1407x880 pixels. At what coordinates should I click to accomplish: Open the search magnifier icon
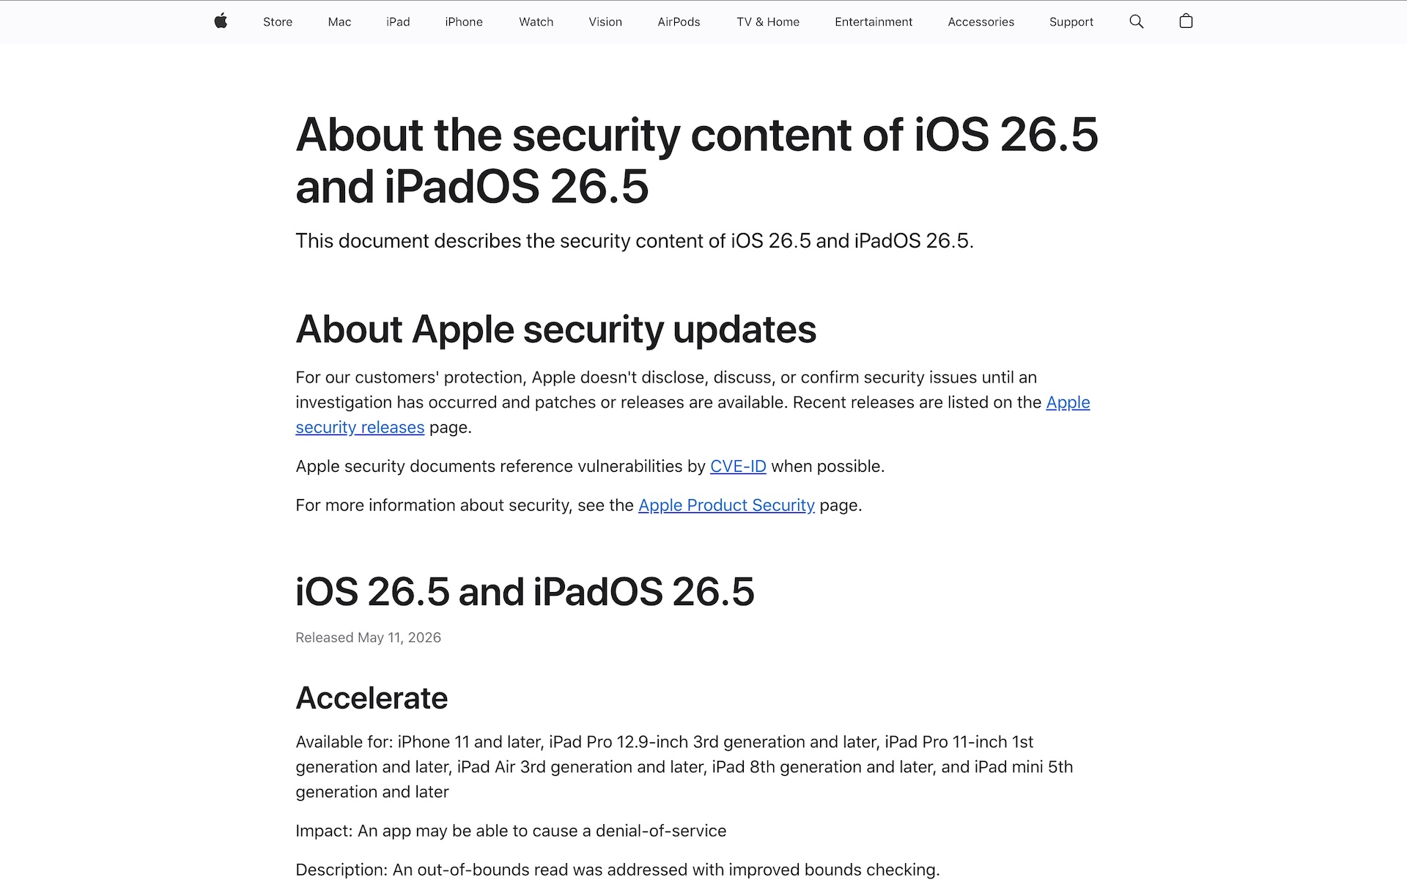[x=1136, y=21]
